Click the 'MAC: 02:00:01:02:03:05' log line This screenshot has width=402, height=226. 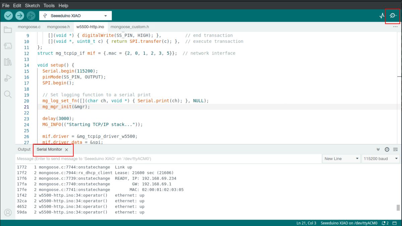[100, 190]
